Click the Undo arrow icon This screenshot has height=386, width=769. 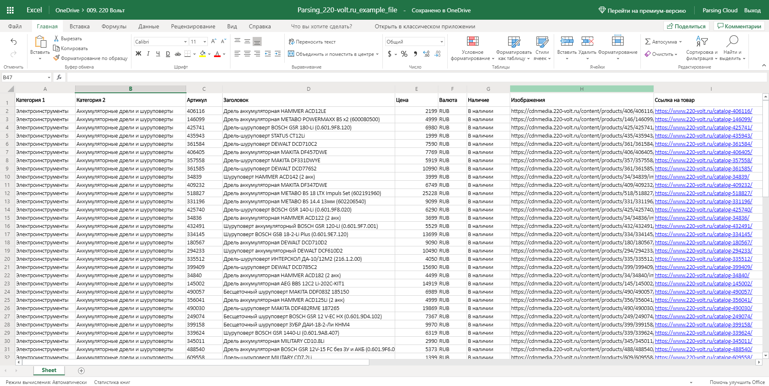click(x=14, y=41)
